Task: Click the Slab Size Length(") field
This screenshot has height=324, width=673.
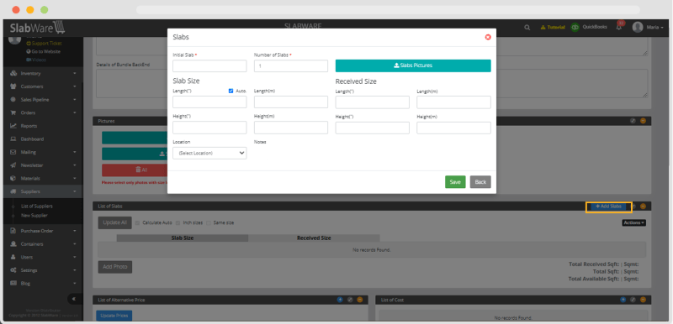Action: (x=209, y=102)
